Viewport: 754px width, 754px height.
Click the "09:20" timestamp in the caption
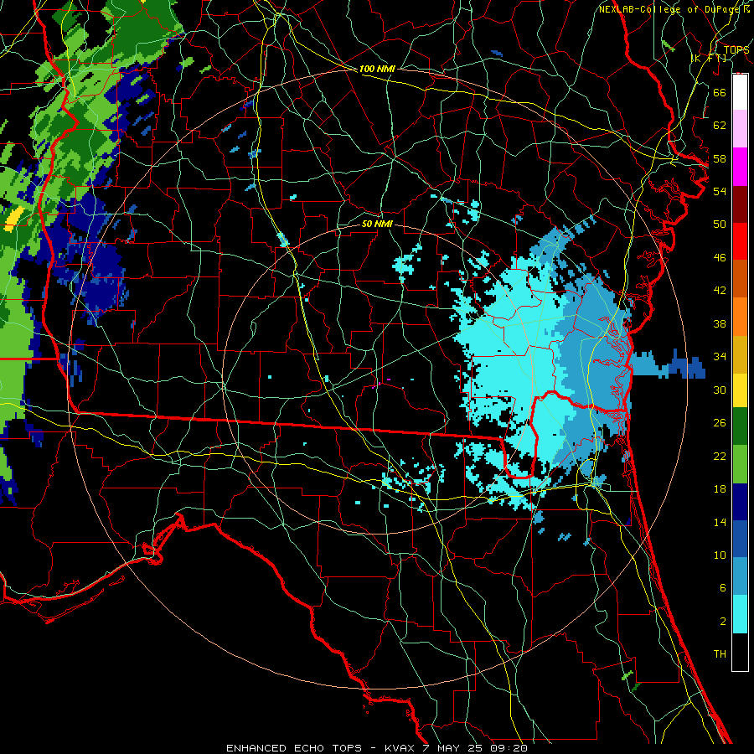coord(509,748)
